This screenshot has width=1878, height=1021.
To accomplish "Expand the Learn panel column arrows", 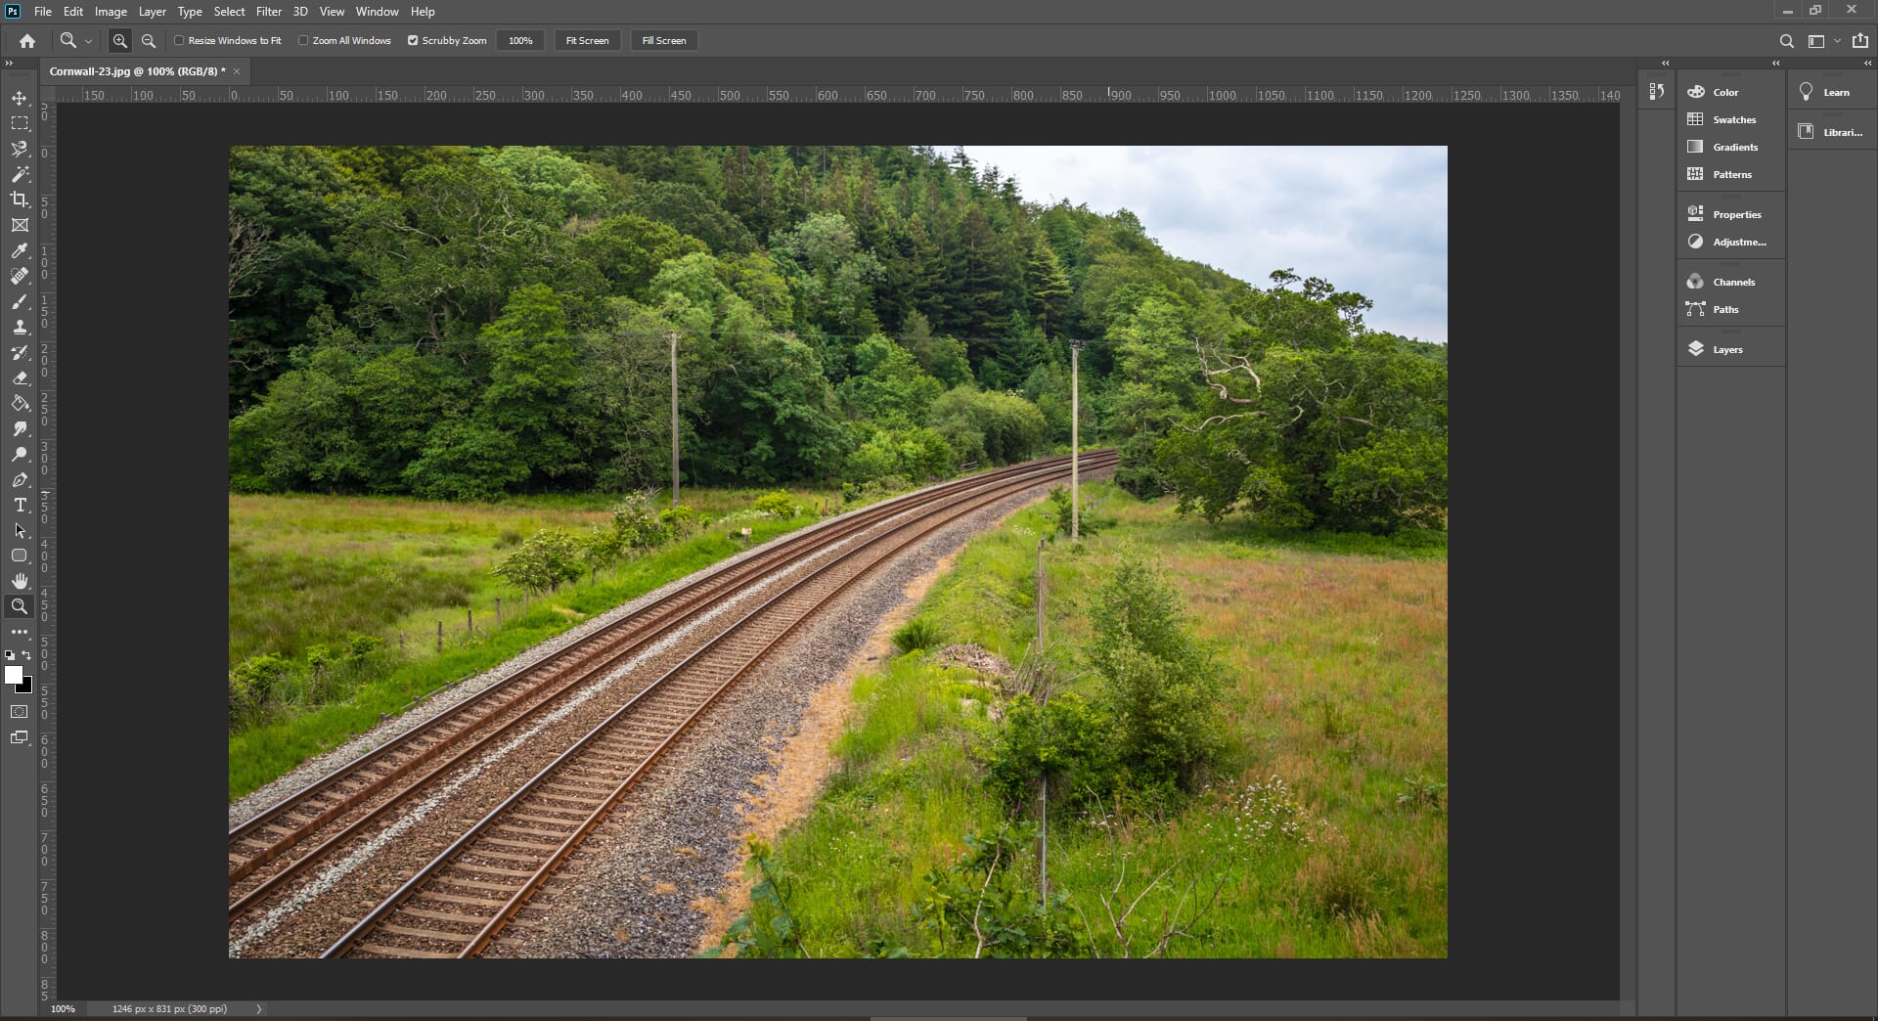I will pos(1867,64).
